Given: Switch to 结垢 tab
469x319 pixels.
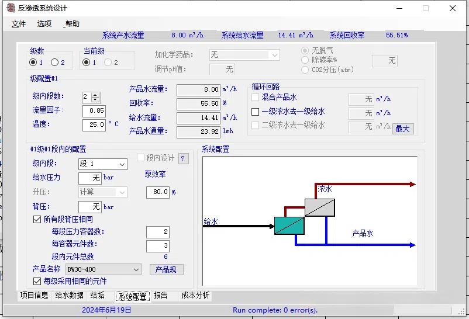Looking at the screenshot, I should coord(98,296).
